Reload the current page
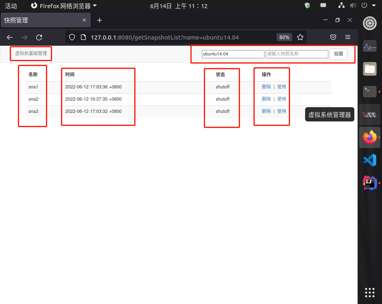Image resolution: width=382 pixels, height=304 pixels. click(39, 37)
